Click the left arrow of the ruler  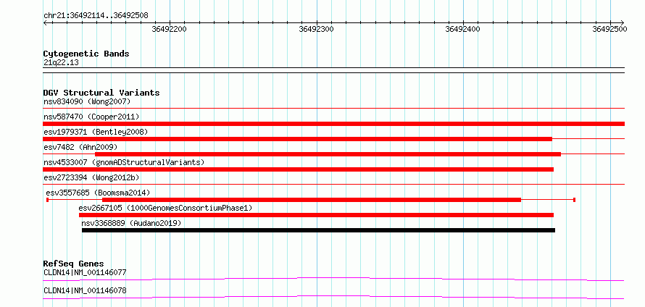pyautogui.click(x=45, y=22)
